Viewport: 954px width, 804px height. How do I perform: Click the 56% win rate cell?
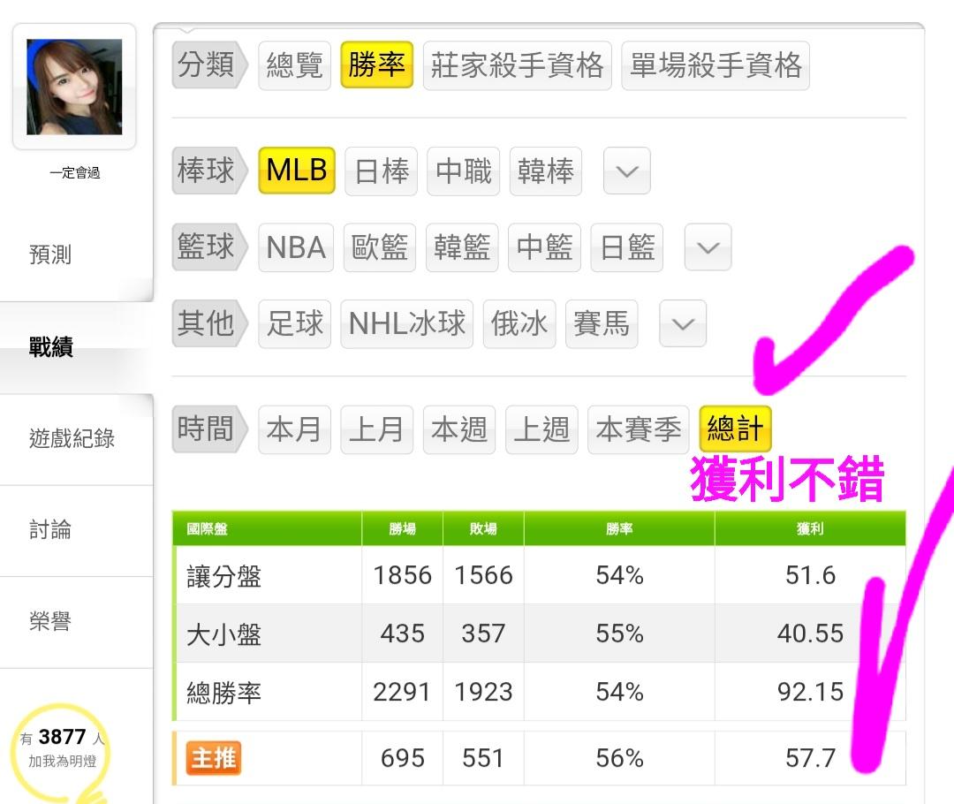[x=619, y=758]
